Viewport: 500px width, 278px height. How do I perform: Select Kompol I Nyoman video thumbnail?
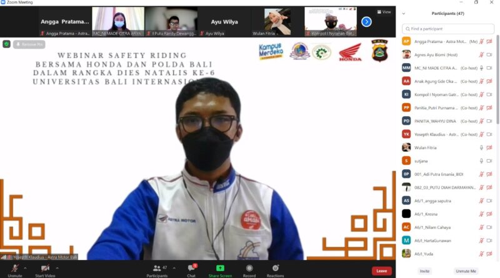(x=331, y=21)
